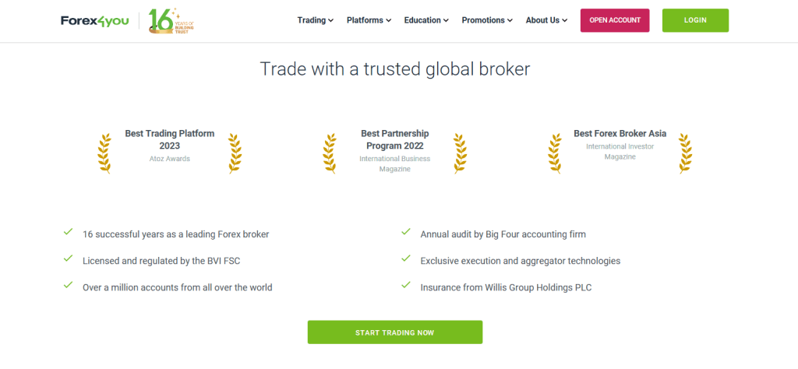Click the laurel right of Best Forex Broker Asia
Image resolution: width=798 pixels, height=369 pixels.
(x=686, y=153)
